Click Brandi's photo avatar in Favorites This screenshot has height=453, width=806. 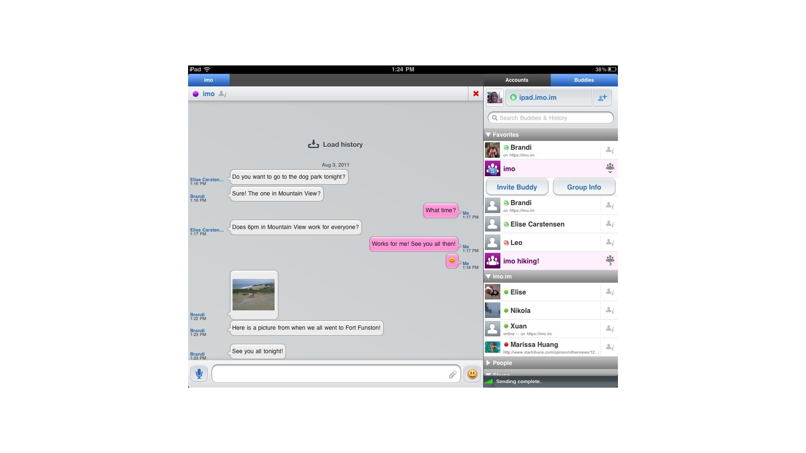coord(492,150)
